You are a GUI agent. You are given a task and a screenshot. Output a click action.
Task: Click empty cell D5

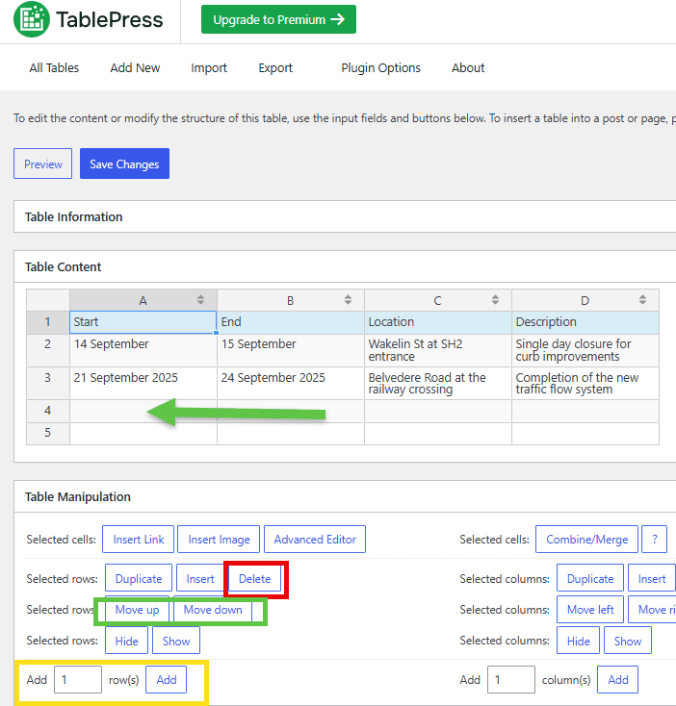[x=585, y=434]
